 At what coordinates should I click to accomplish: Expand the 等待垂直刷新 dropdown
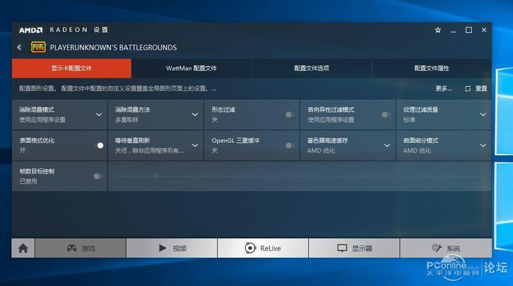(x=194, y=146)
